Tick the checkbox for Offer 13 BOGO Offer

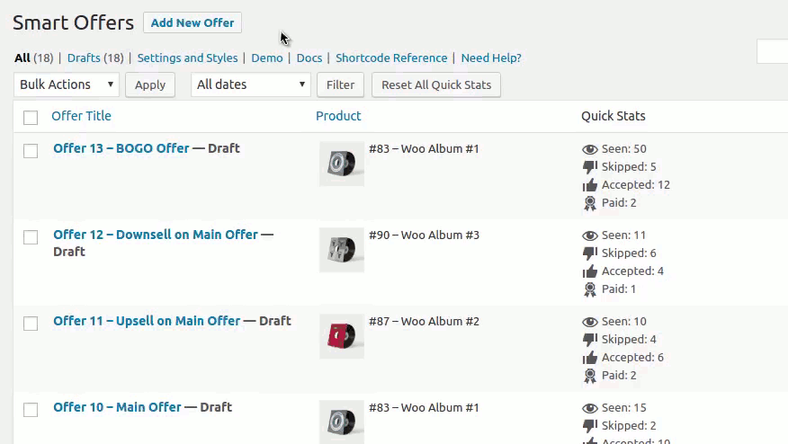coord(31,151)
